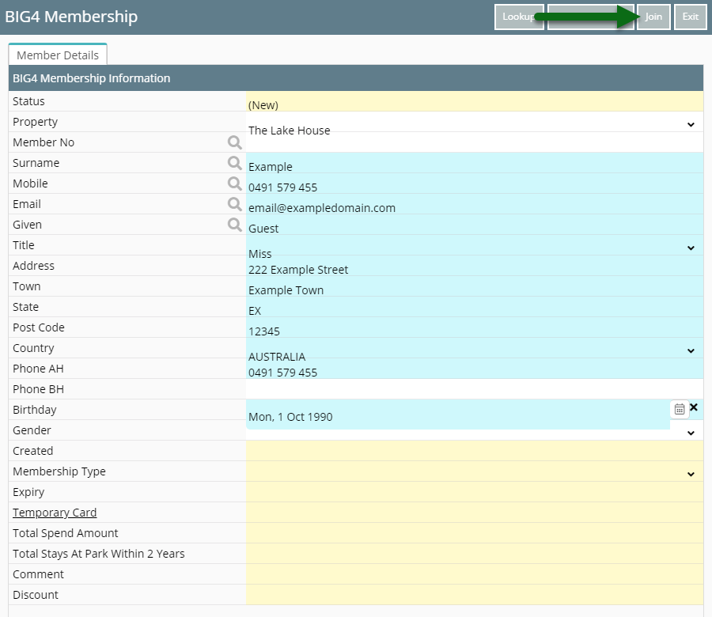Click the Post Code field 12345
The image size is (712, 617).
[x=475, y=327]
